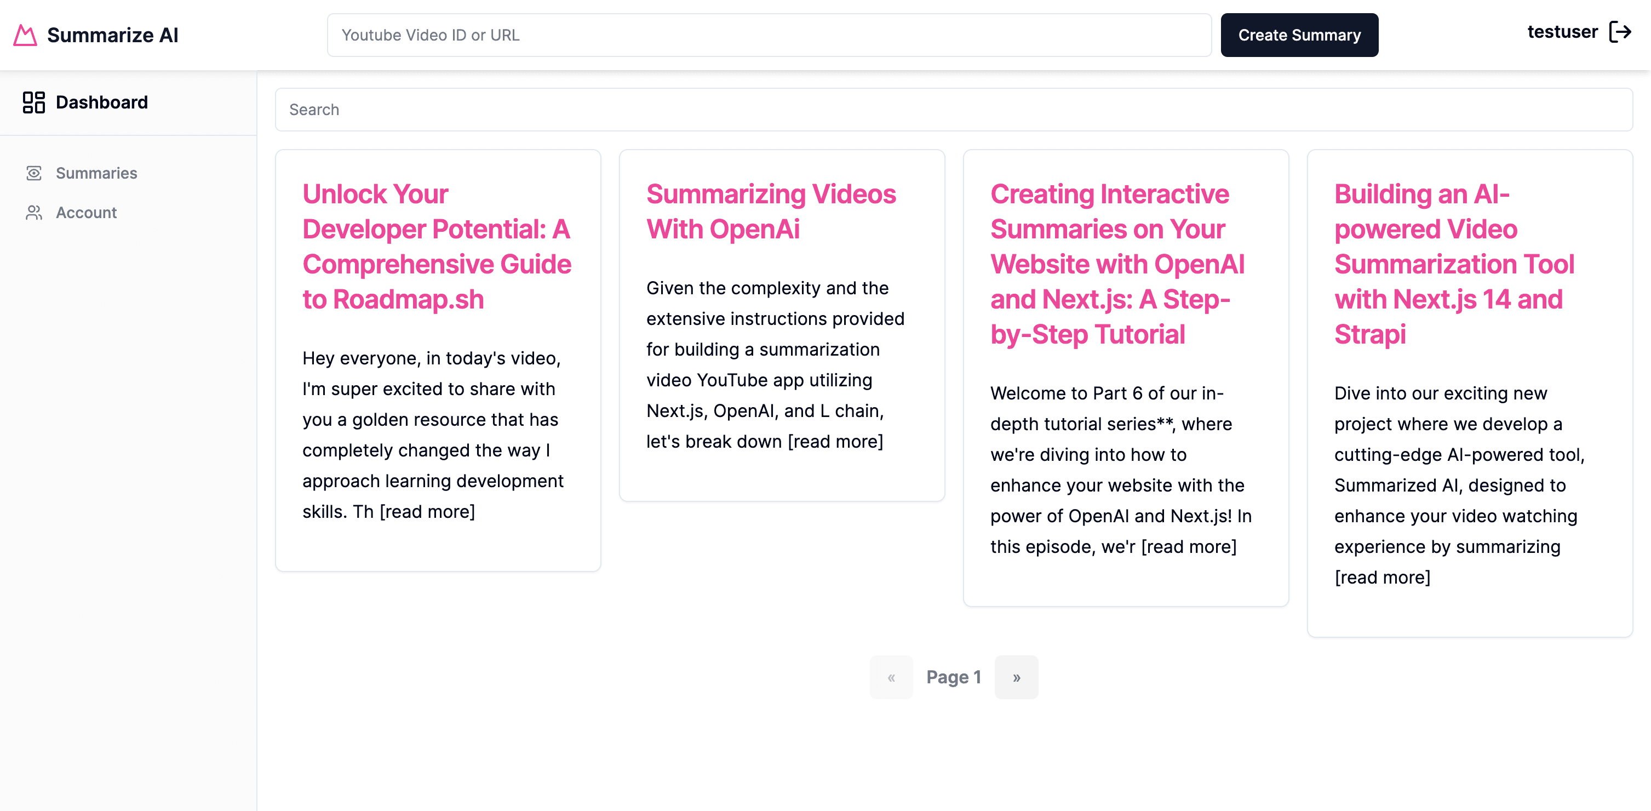Image resolution: width=1651 pixels, height=811 pixels.
Task: Focus the Search summaries field
Action: [954, 110]
